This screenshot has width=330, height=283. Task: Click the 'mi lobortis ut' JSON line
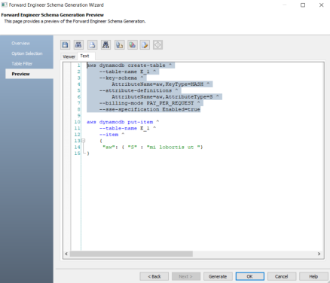click(x=153, y=147)
